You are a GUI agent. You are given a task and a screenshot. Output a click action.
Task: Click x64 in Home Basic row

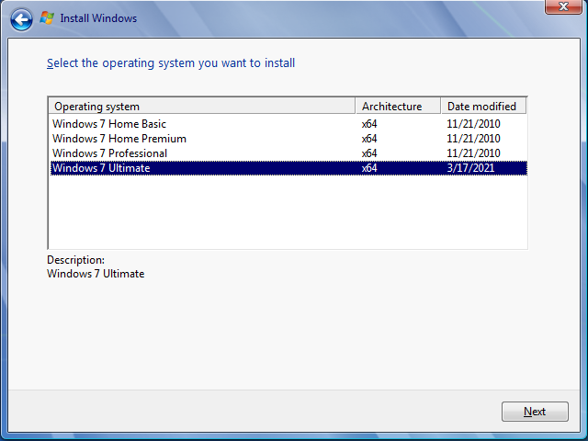pos(369,124)
